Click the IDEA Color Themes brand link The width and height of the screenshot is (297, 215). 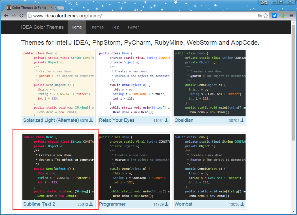(42, 27)
